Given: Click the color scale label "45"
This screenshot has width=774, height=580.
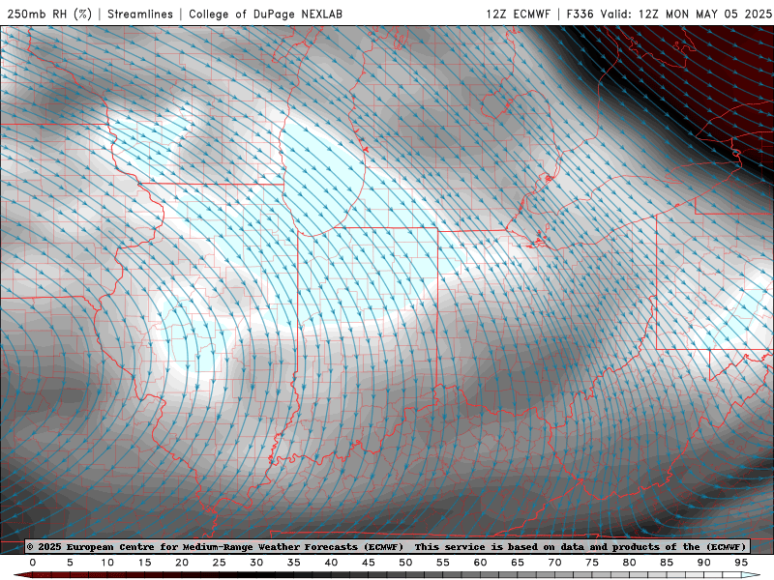Looking at the screenshot, I should (x=369, y=563).
